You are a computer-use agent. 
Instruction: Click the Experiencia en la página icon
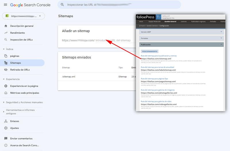click(6, 86)
